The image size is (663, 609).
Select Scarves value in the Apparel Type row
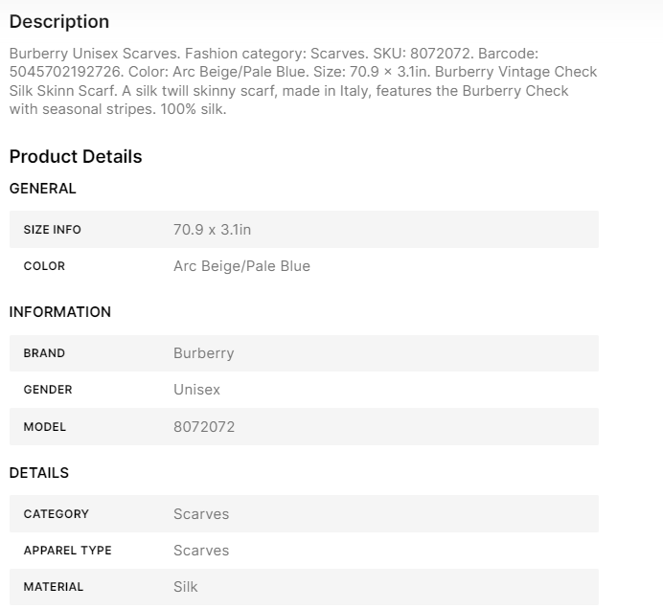click(x=201, y=551)
